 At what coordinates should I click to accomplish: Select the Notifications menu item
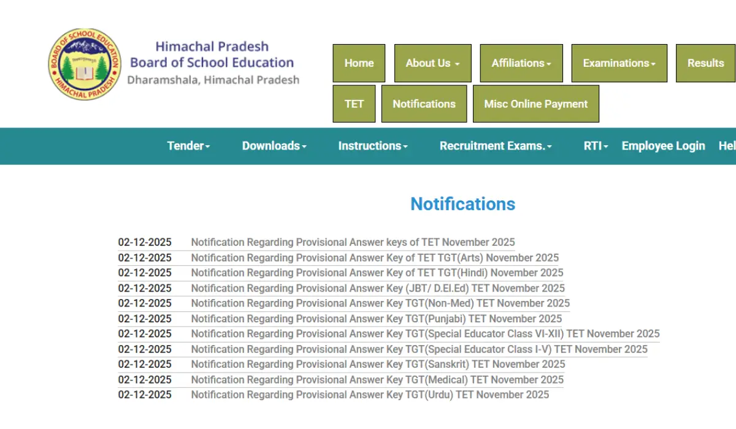(x=424, y=104)
